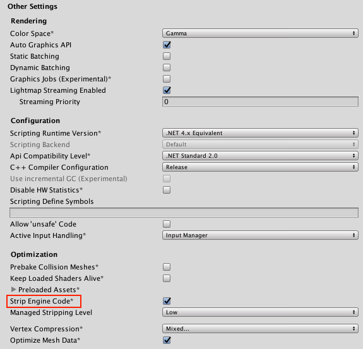Enable Allow 'unsafe' Code checkbox
This screenshot has height=349, width=363.
point(167,224)
